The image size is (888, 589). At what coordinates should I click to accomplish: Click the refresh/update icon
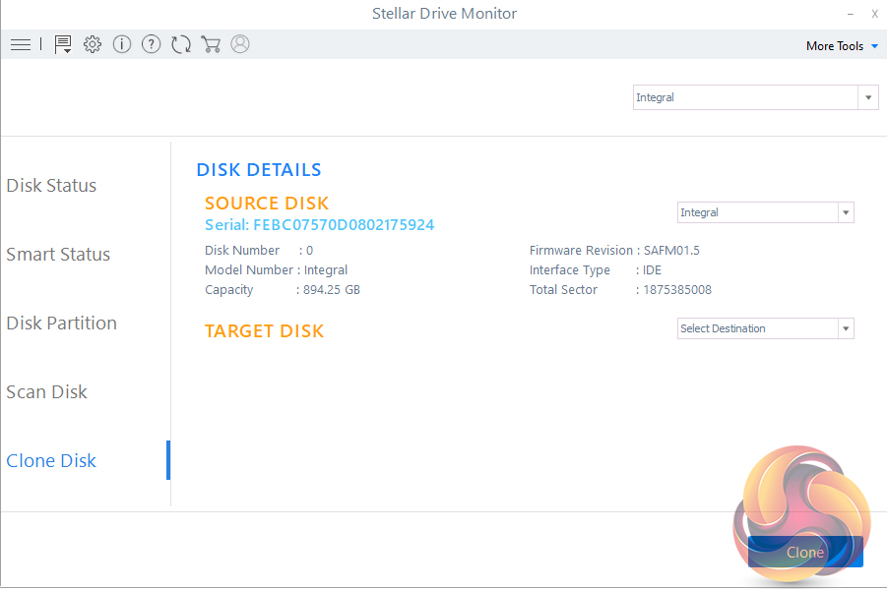pos(181,44)
